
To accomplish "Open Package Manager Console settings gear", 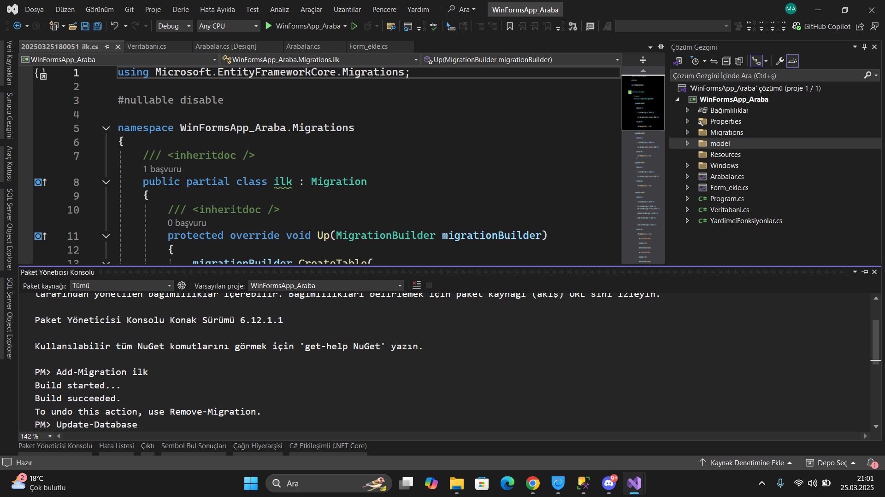I will click(x=182, y=285).
